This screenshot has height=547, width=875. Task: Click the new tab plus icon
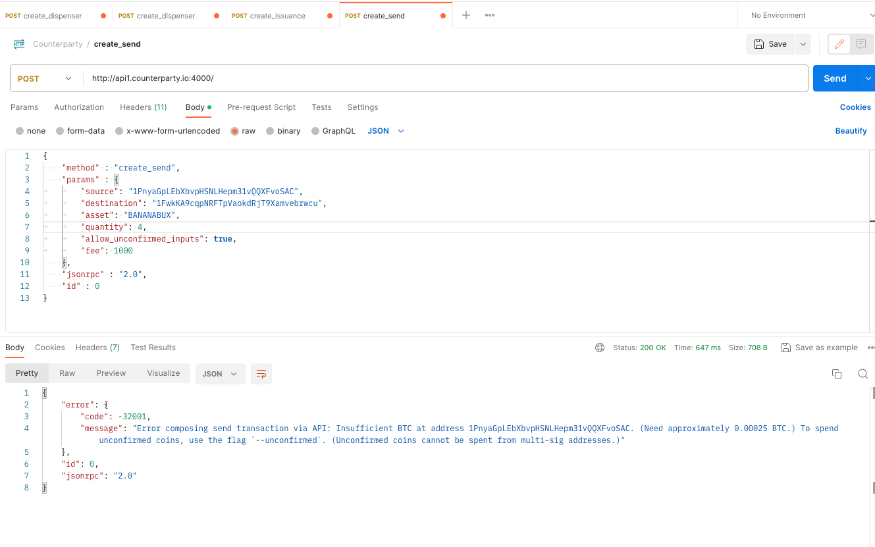click(466, 15)
